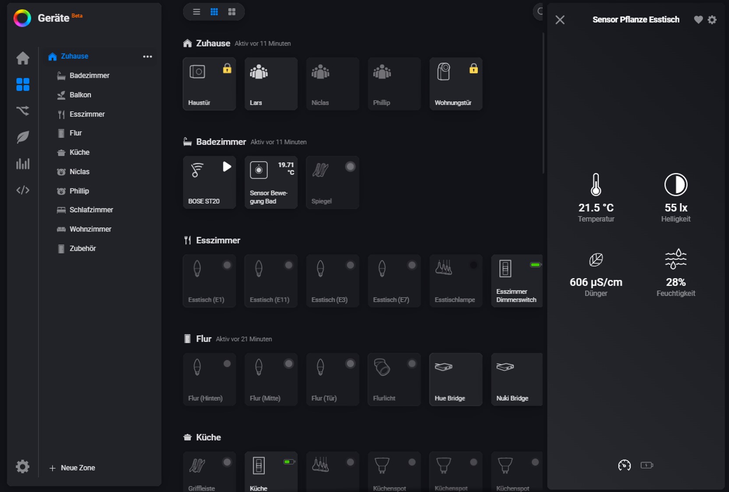Open the developer tools code icon

pyautogui.click(x=23, y=190)
